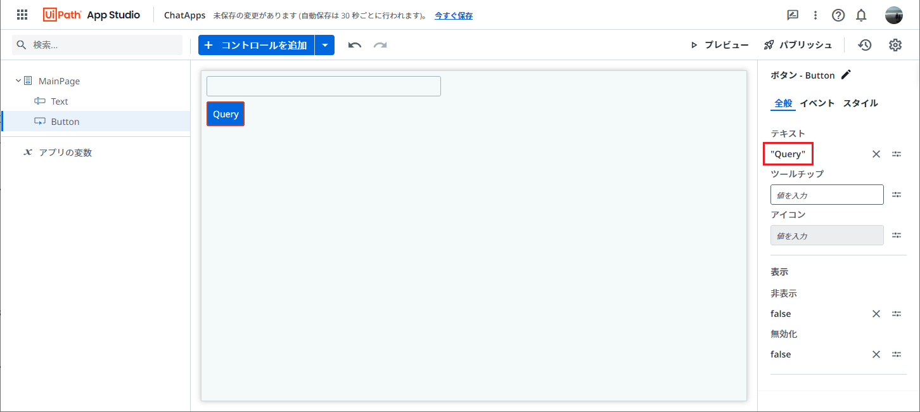Clear the テキスト value "Query"
This screenshot has width=920, height=412.
point(876,154)
